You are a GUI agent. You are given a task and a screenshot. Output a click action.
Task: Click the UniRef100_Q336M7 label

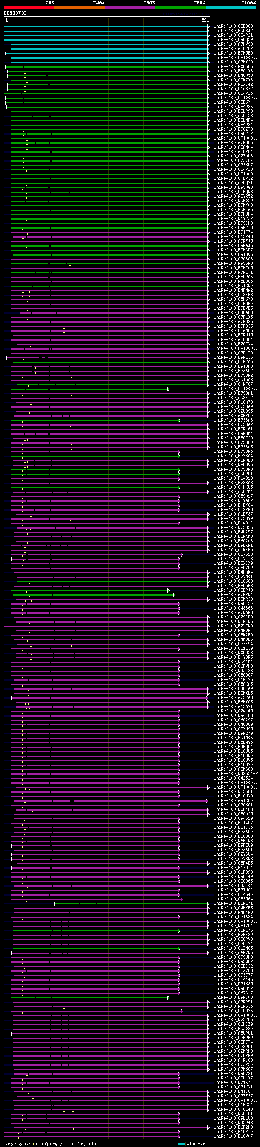pyautogui.click(x=233, y=165)
